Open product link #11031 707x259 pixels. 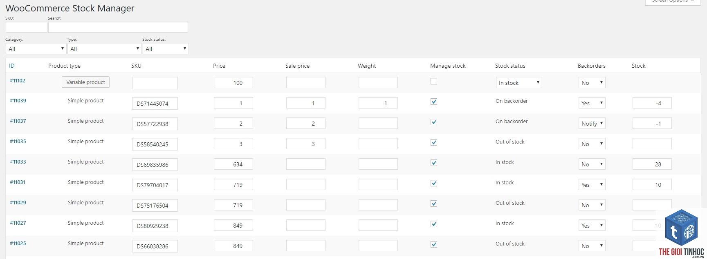[x=18, y=182]
